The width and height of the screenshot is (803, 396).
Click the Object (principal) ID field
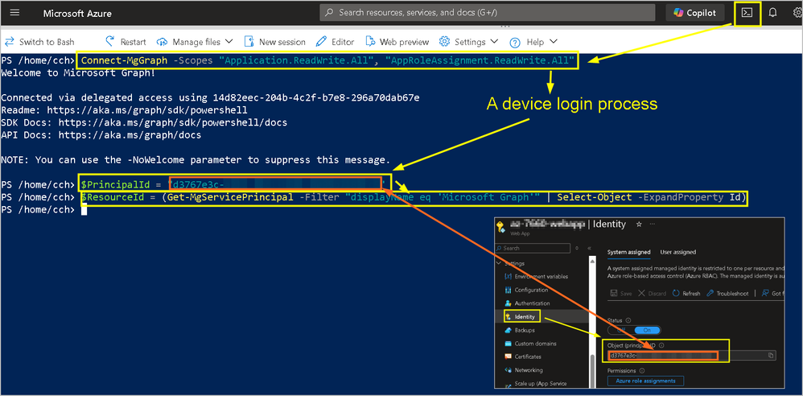click(691, 356)
